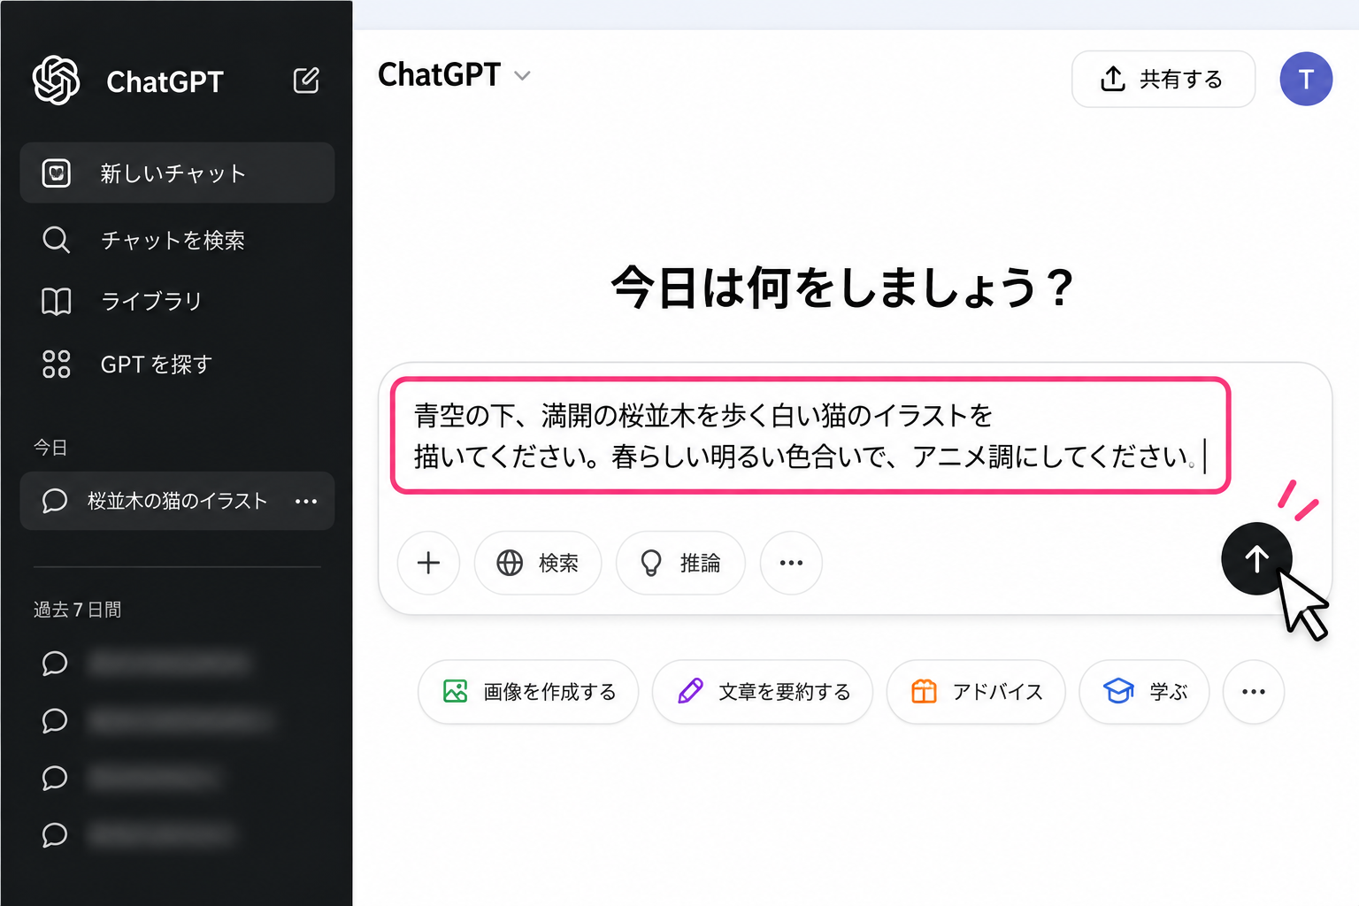Click the 今日は何をしましょう？ heading
The image size is (1359, 906).
point(841,288)
